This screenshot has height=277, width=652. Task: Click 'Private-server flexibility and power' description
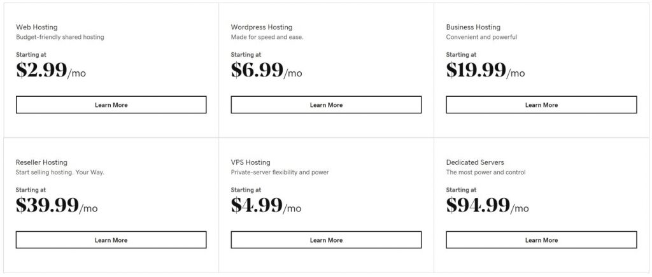point(280,172)
